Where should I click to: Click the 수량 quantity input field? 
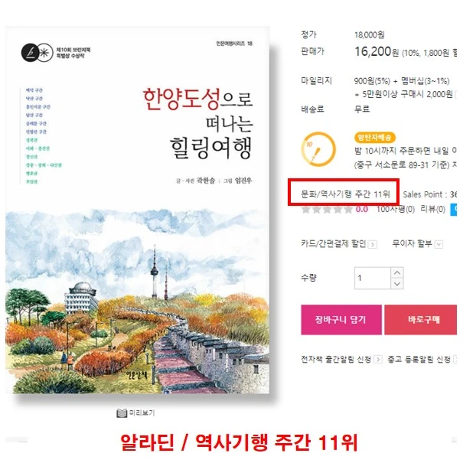coord(373,278)
